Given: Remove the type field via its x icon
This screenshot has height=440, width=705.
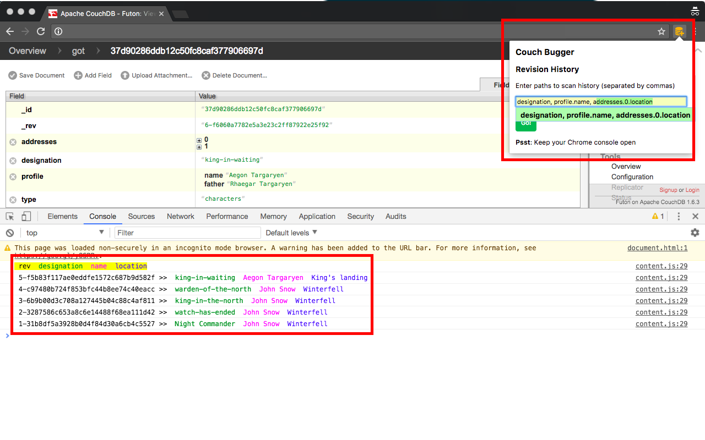Looking at the screenshot, I should [x=13, y=200].
